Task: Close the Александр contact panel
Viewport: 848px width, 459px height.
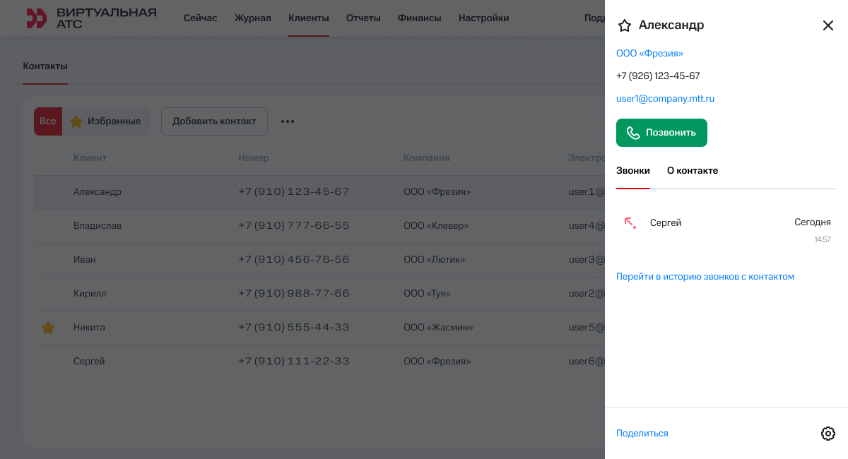Action: [x=828, y=26]
